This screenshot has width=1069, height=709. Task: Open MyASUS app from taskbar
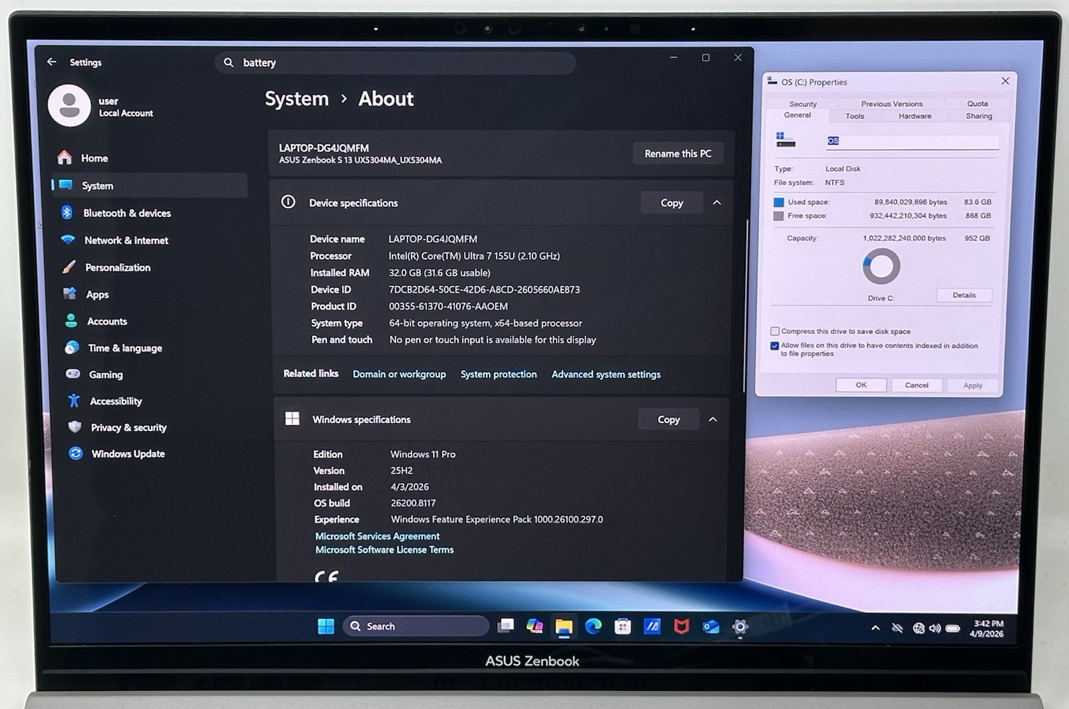[x=652, y=626]
